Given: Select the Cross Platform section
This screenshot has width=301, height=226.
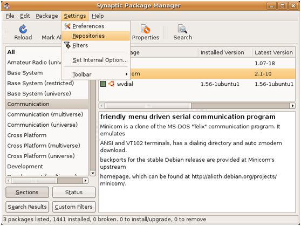Looking at the screenshot, I should (47, 135).
